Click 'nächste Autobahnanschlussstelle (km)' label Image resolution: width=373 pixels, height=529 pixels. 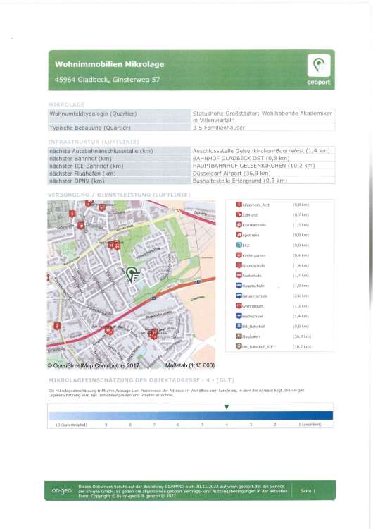point(101,151)
